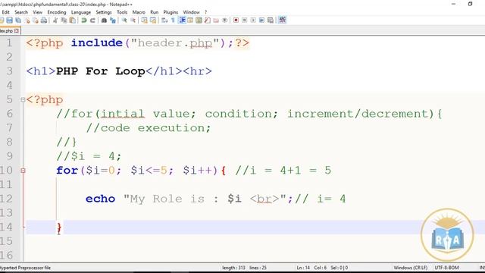Click the Save Recorded Macro icon
This screenshot has height=273, width=485.
[x=271, y=20]
